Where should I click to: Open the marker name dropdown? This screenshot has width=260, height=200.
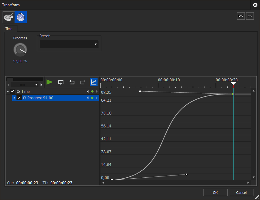[25, 85]
